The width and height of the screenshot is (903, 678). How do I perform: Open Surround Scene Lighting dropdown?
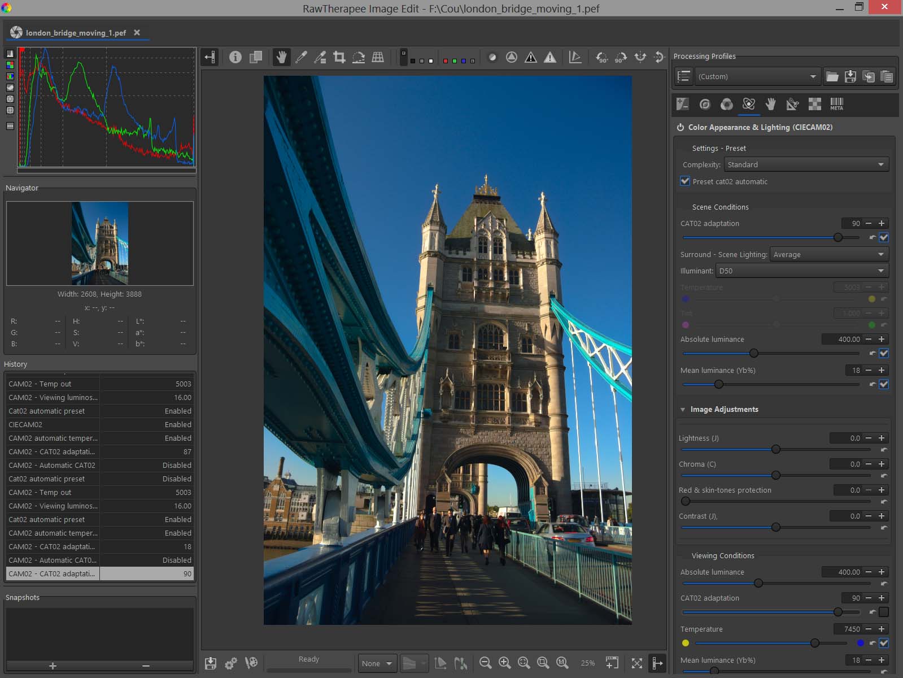coord(828,254)
